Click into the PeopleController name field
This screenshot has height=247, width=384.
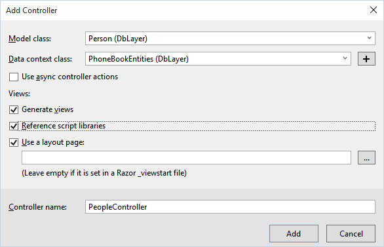(x=230, y=207)
